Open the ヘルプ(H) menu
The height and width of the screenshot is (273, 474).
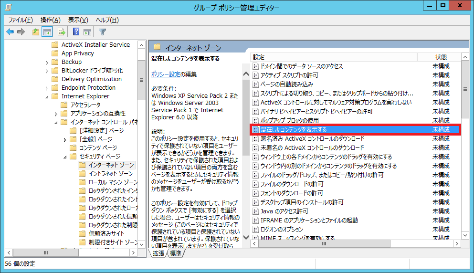point(107,20)
